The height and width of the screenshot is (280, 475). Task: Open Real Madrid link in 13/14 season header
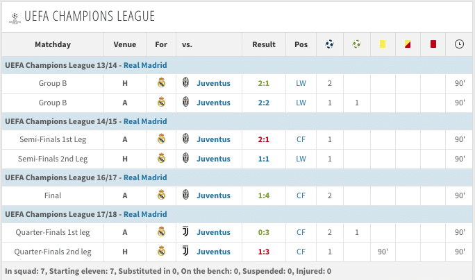pyautogui.click(x=145, y=65)
